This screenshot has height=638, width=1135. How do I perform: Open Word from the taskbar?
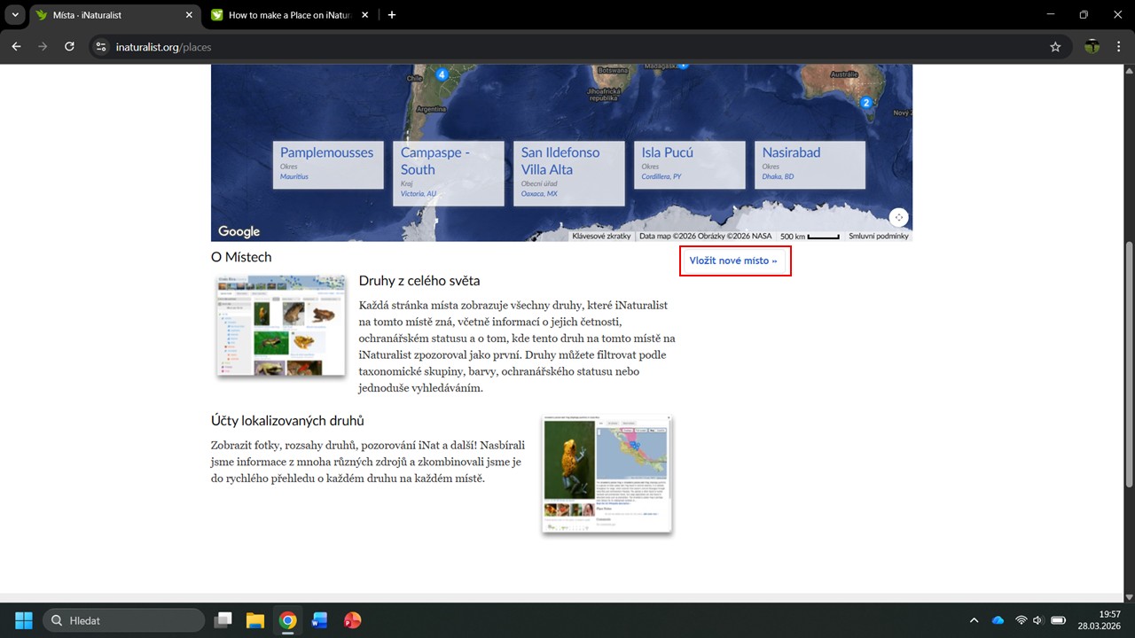tap(319, 620)
